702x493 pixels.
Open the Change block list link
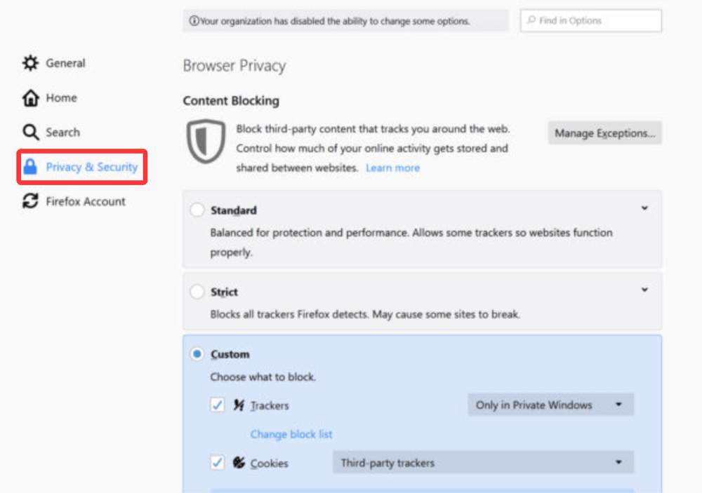(291, 435)
